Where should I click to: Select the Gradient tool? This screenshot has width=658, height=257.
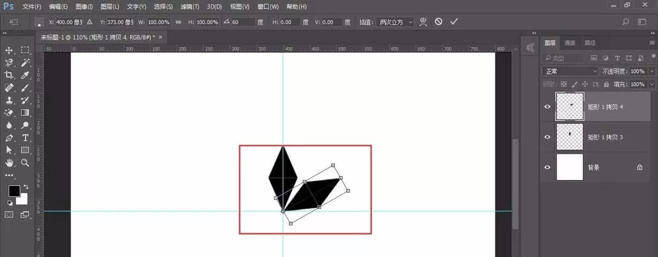[x=25, y=112]
